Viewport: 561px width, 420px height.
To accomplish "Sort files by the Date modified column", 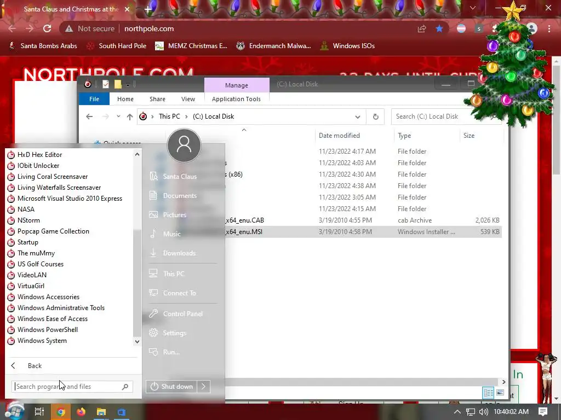I will (x=354, y=136).
